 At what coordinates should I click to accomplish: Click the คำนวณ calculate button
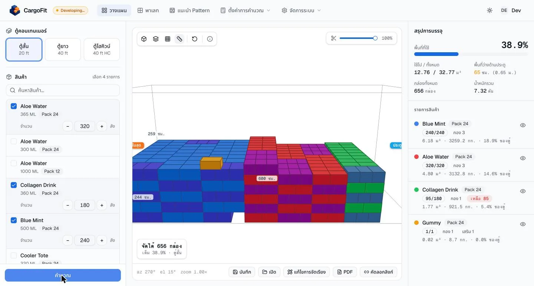tap(63, 275)
